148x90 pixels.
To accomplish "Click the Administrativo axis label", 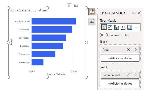I will pyautogui.click(x=22, y=21).
